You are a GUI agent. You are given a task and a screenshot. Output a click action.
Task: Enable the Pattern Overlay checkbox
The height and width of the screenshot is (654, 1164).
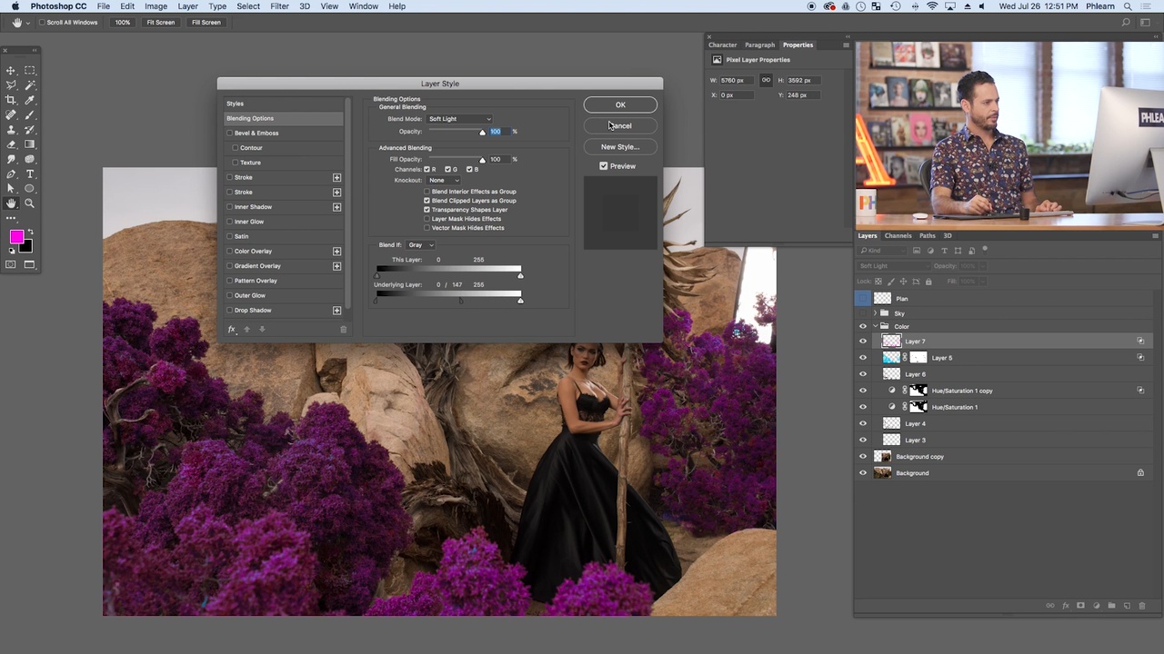pyautogui.click(x=229, y=281)
